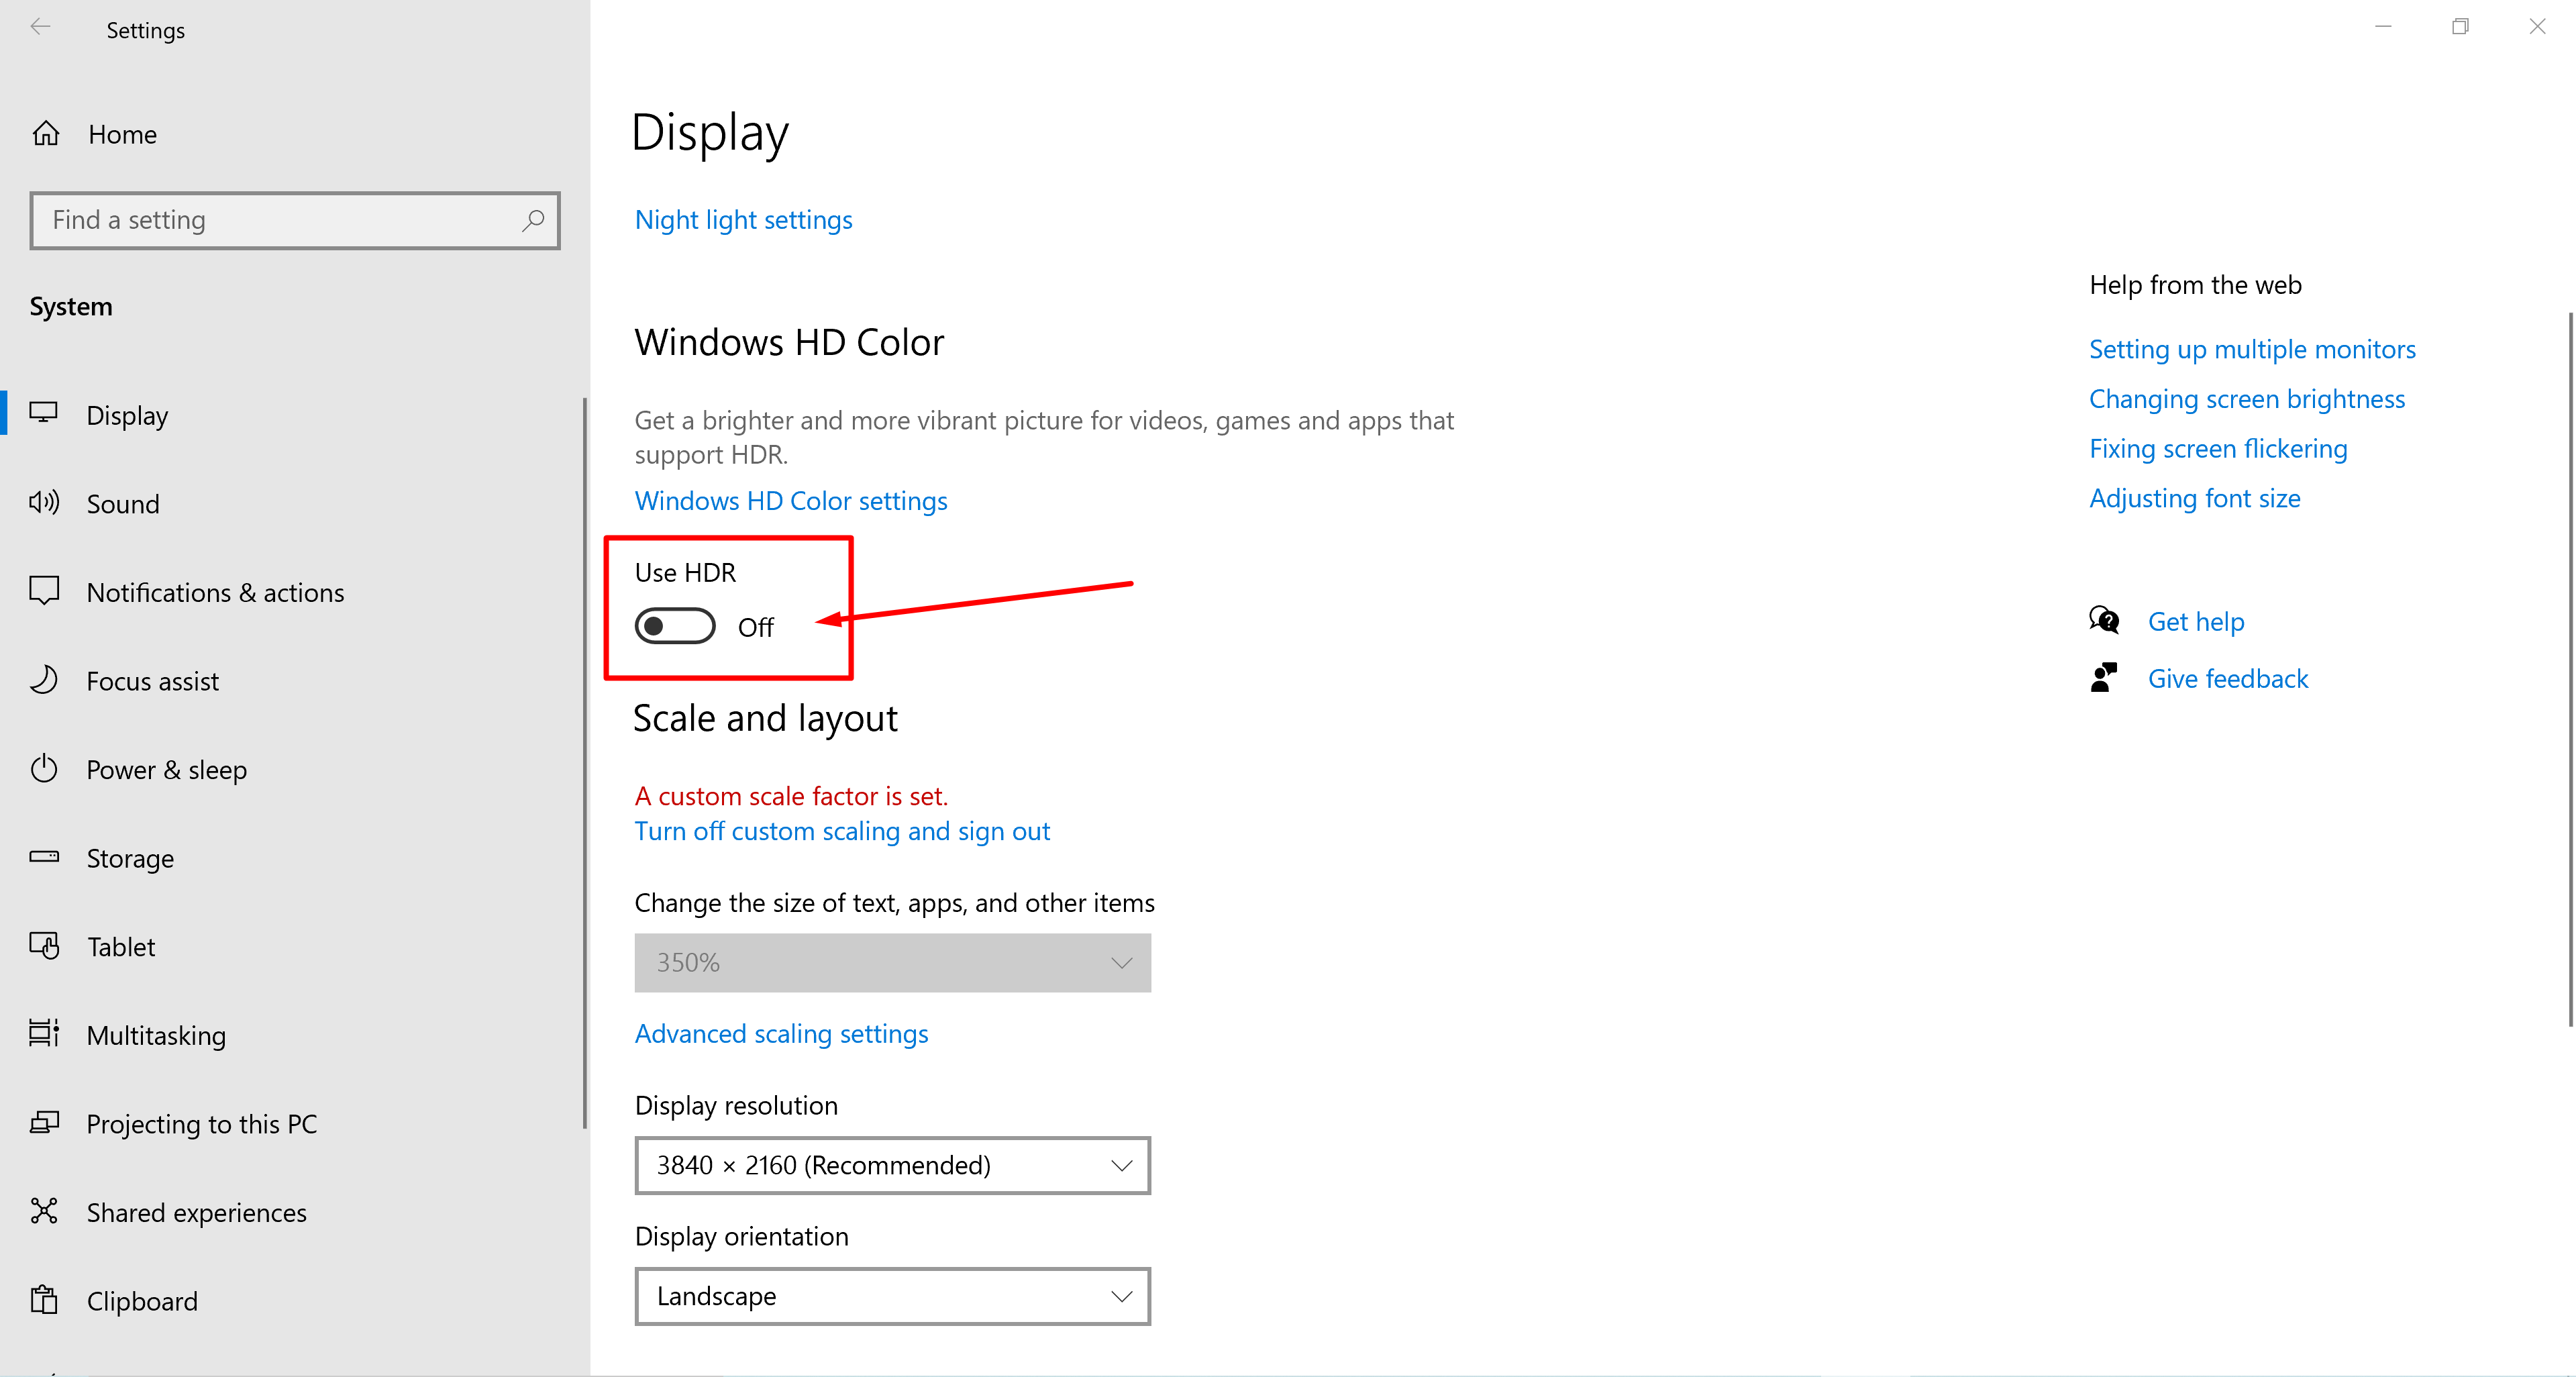Screen dimensions: 2576x1377
Task: Click the Sound speaker icon
Action: point(44,502)
